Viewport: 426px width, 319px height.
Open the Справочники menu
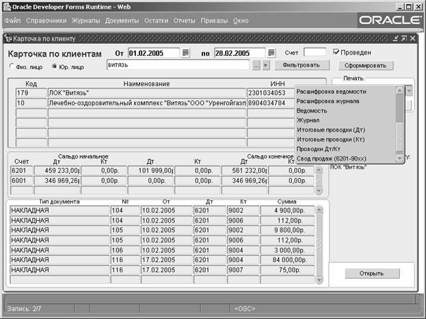pos(46,21)
